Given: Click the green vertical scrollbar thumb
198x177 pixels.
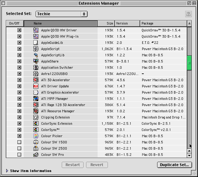Looking at the screenshot, I should pyautogui.click(x=189, y=63).
